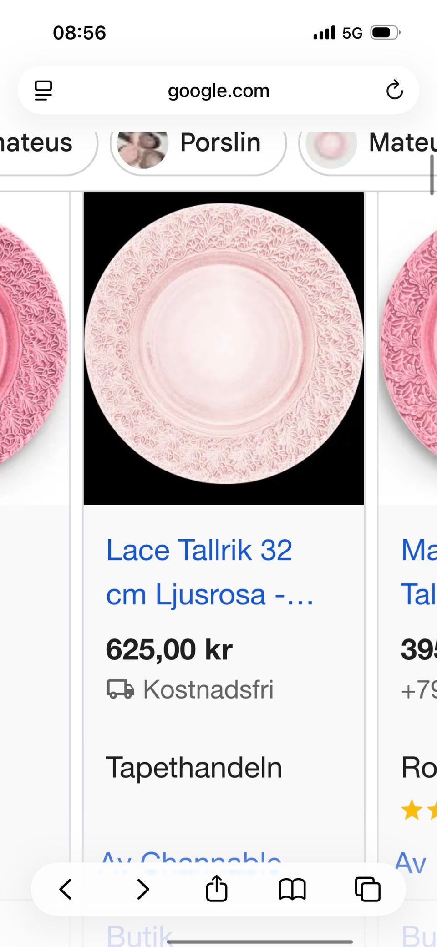Tap the google.com address bar
This screenshot has width=437, height=947.
point(218,90)
